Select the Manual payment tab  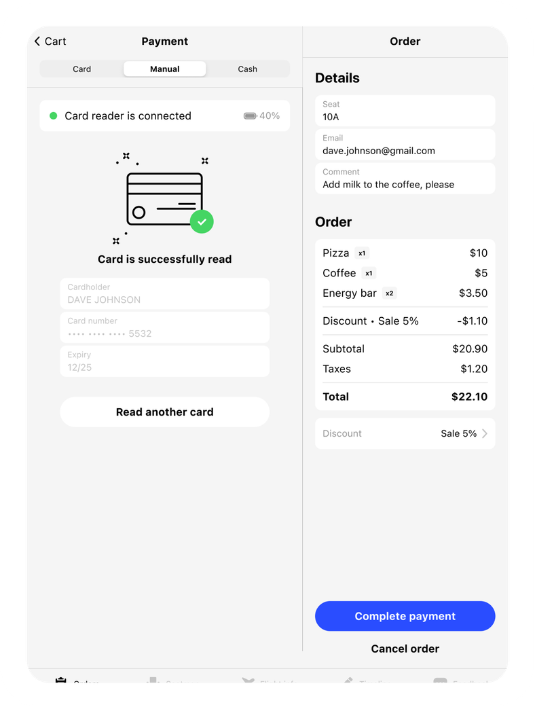click(165, 69)
